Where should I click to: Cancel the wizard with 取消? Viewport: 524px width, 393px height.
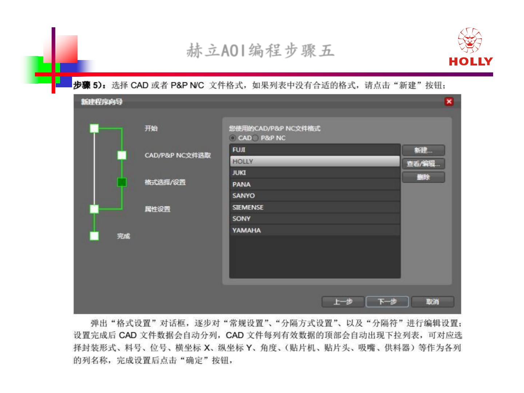433,302
